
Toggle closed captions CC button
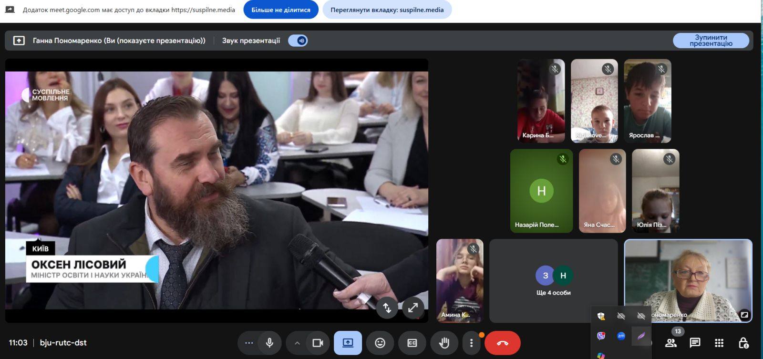(412, 343)
